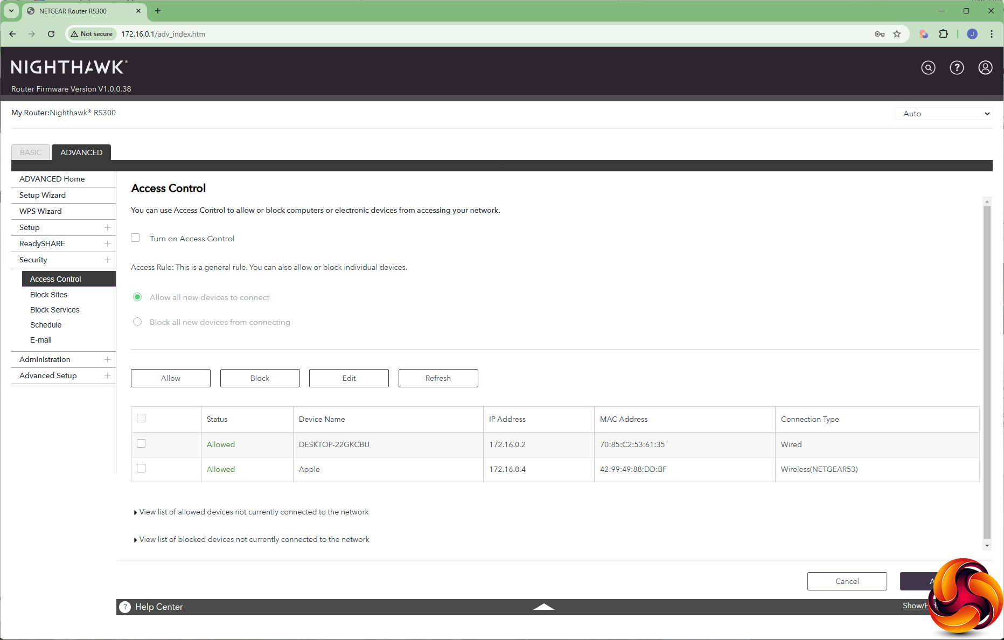Screen dimensions: 1004x640
Task: Select Access Control in the sidebar
Action: tap(69, 279)
